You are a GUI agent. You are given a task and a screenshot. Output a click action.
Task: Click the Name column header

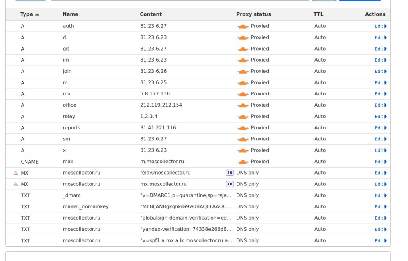click(x=70, y=14)
